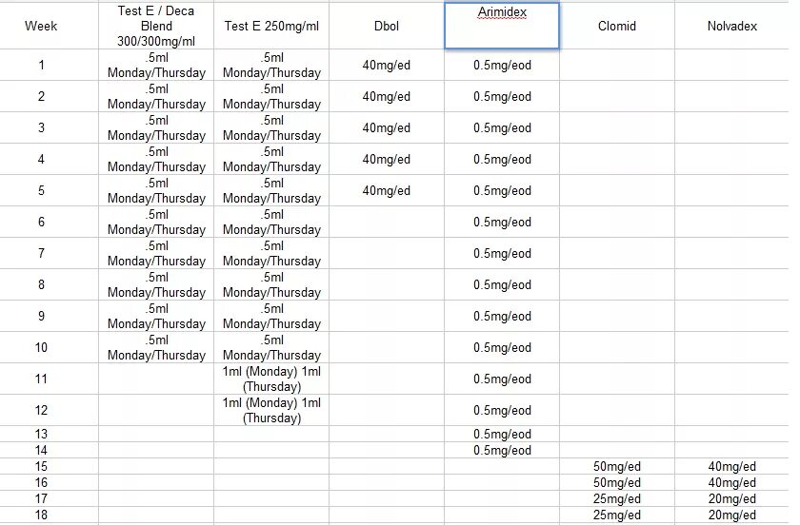Click the Week column header cell
800x525 pixels.
pos(41,26)
